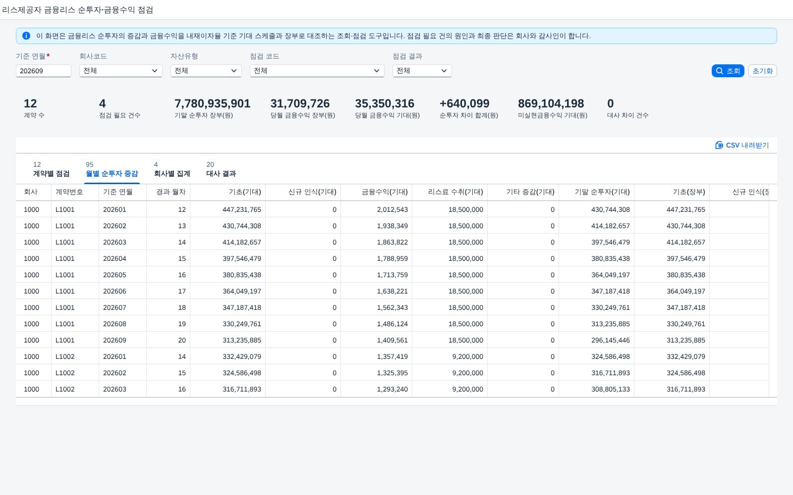The width and height of the screenshot is (793, 495).
Task: Click the 31,709,726 당월 금융수익 장부 figure
Action: point(300,103)
